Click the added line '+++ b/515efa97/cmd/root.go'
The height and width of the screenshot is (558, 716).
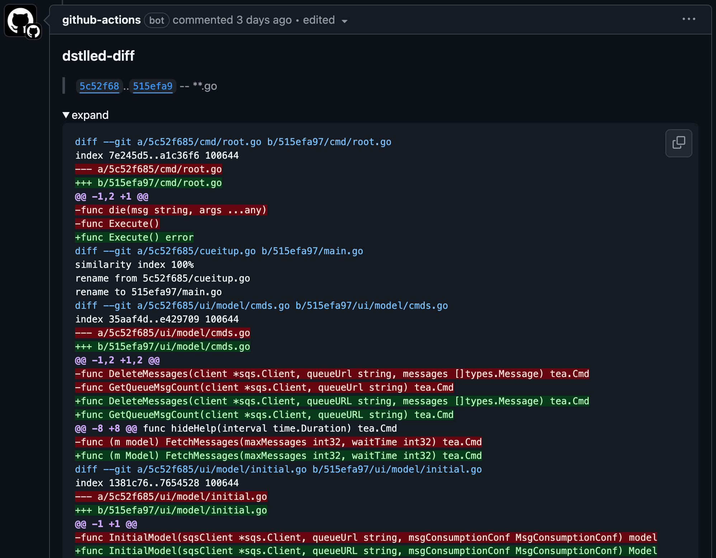[x=149, y=183]
